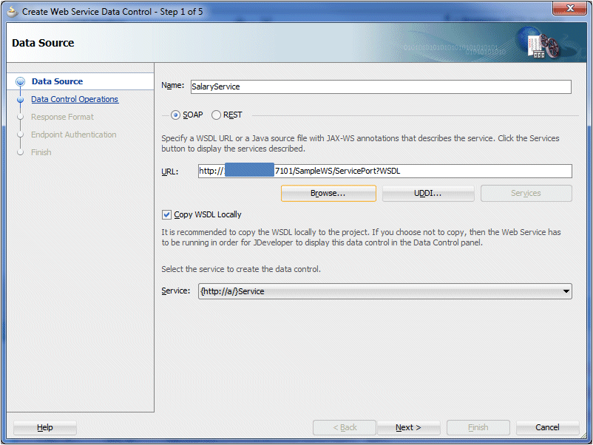Select the SOAP radio button

tap(175, 115)
